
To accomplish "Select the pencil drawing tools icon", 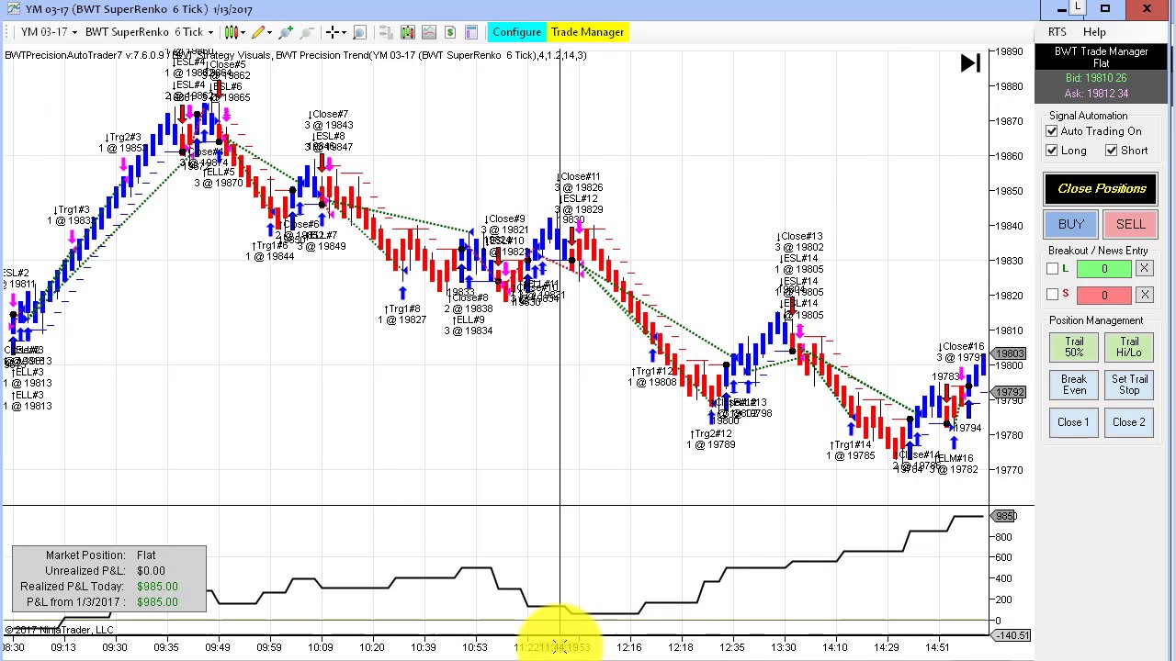I will tap(259, 32).
